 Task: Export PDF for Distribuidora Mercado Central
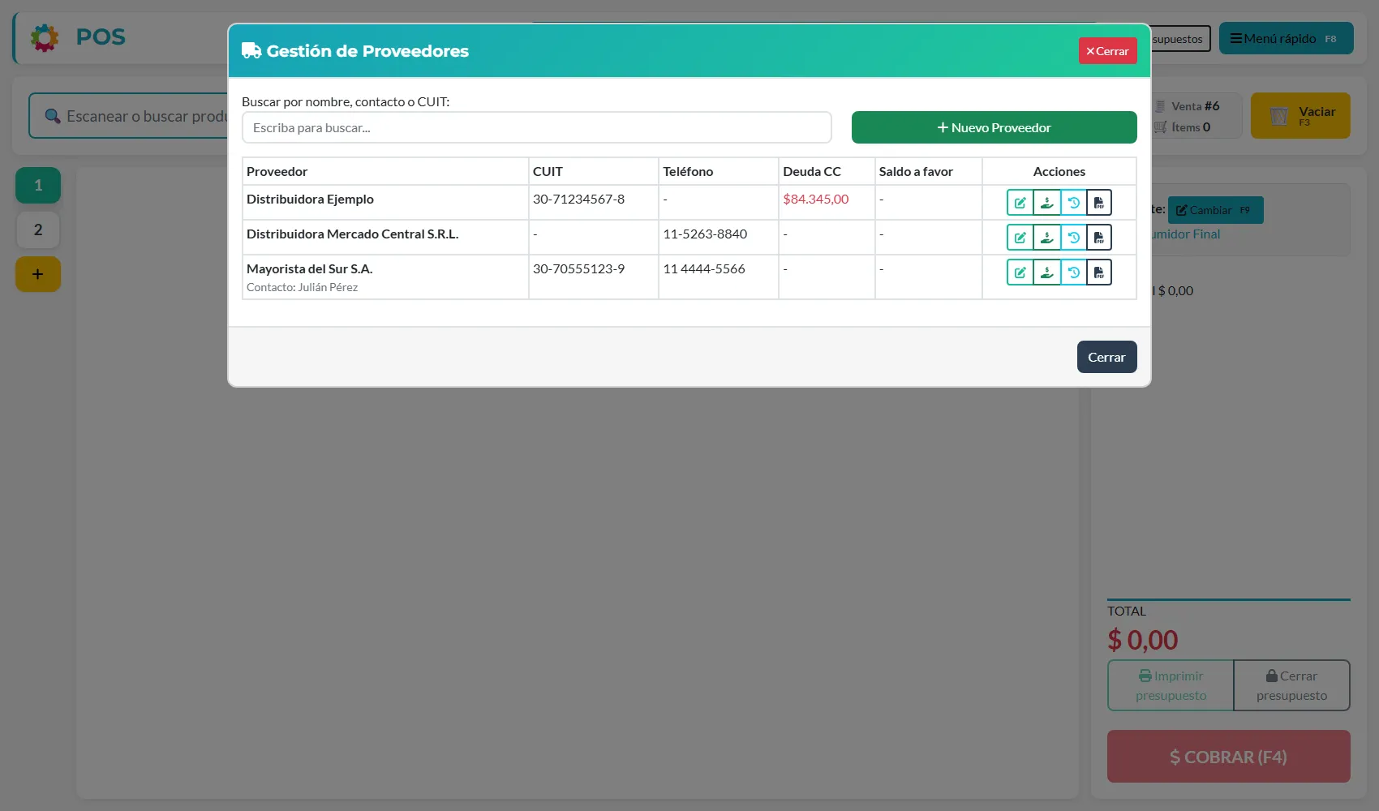(1099, 238)
